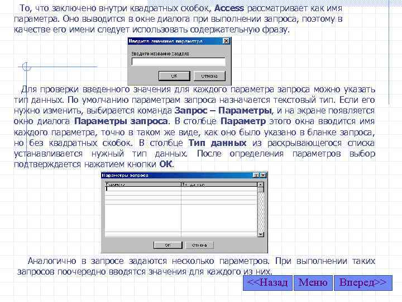Click the parameter list scrollbar thumb
This screenshot has height=302, width=402.
tap(261, 190)
